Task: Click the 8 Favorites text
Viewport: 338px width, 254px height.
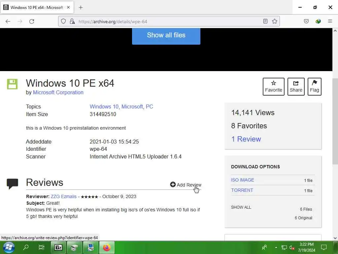Action: [249, 126]
